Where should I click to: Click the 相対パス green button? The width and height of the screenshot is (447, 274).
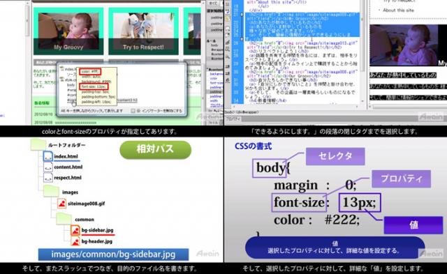[155, 149]
